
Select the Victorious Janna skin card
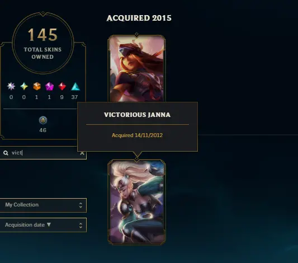136,202
